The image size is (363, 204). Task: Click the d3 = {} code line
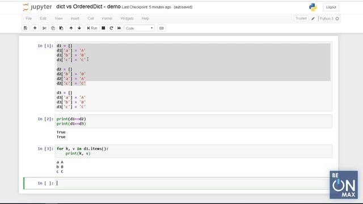pyautogui.click(x=64, y=93)
